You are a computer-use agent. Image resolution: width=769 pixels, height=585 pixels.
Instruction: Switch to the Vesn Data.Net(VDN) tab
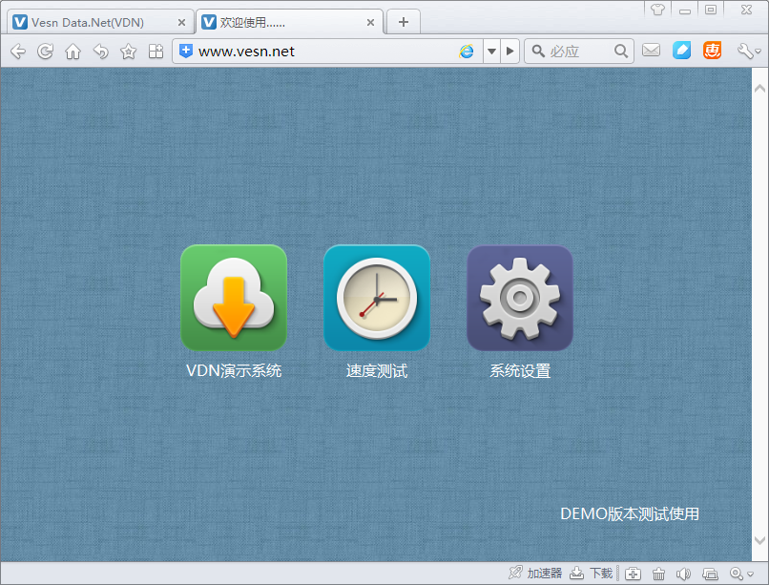pyautogui.click(x=94, y=22)
